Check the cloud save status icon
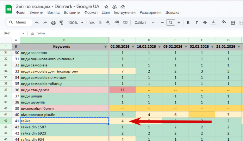This screenshot has height=141, width=243. (x=123, y=6)
